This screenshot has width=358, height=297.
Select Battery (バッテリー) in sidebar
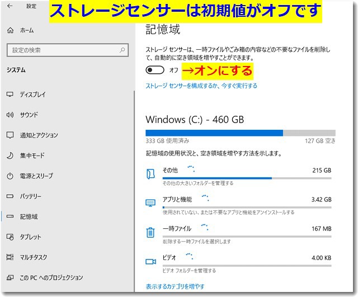pos(30,196)
